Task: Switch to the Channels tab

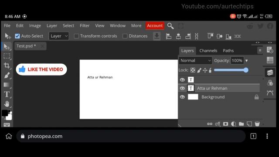Action: 208,51
